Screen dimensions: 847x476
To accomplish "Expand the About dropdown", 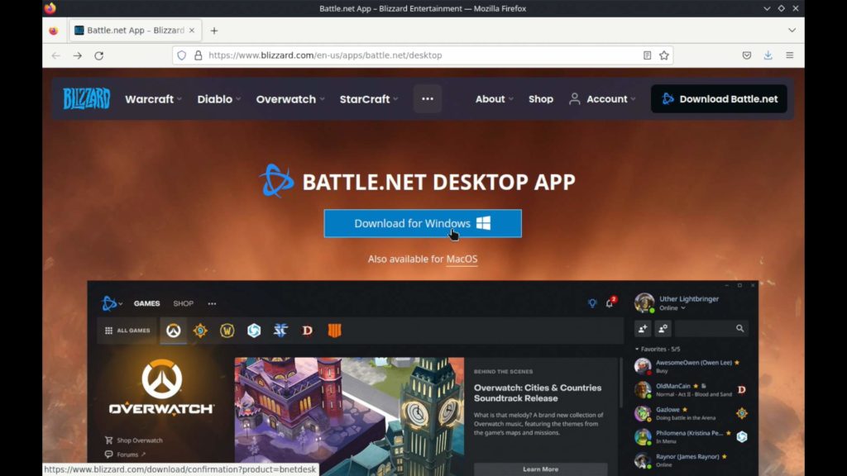I will click(x=495, y=99).
